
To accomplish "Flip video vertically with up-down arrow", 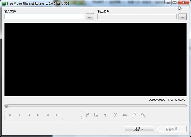I will click(x=115, y=115).
